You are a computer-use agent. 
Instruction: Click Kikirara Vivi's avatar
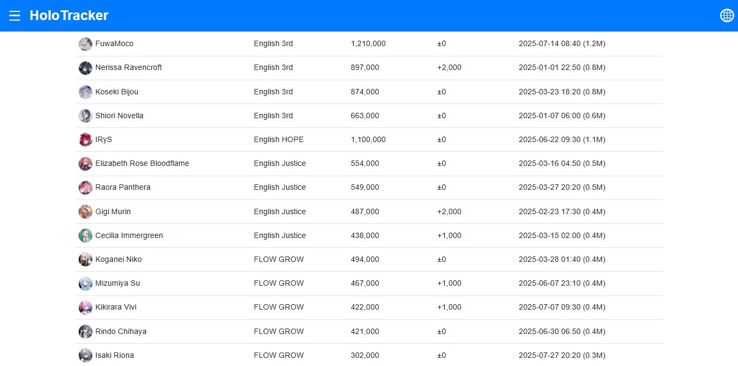click(x=85, y=307)
